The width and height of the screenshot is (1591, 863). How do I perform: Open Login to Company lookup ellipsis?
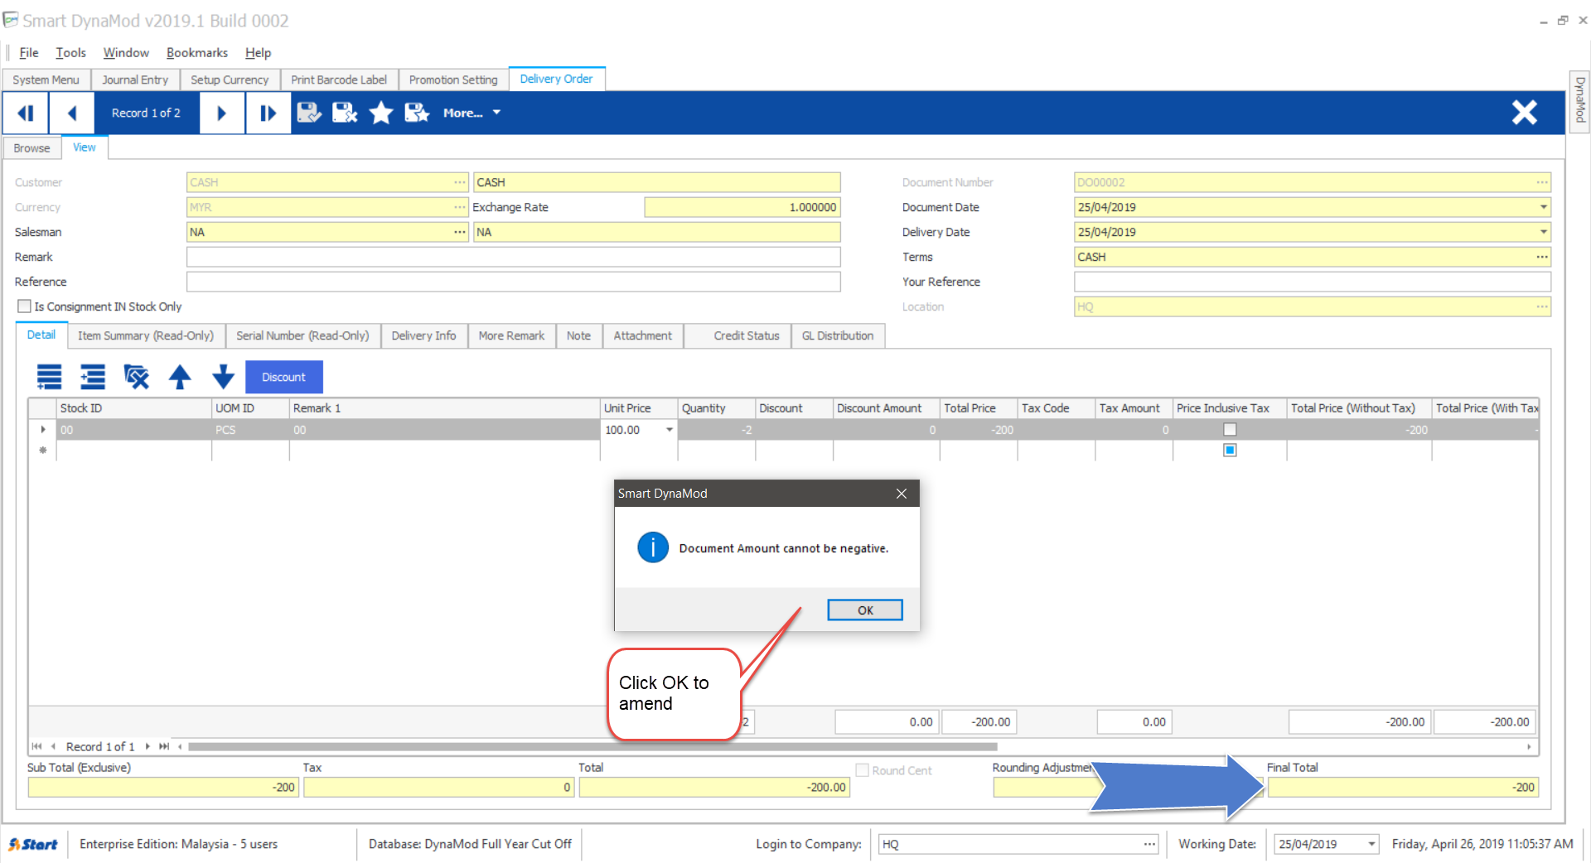tap(1149, 844)
